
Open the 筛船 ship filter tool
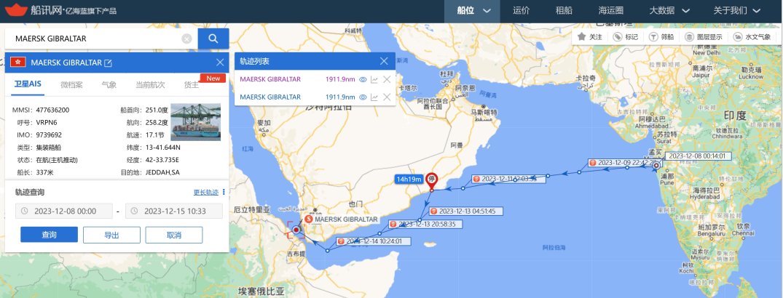(x=661, y=37)
